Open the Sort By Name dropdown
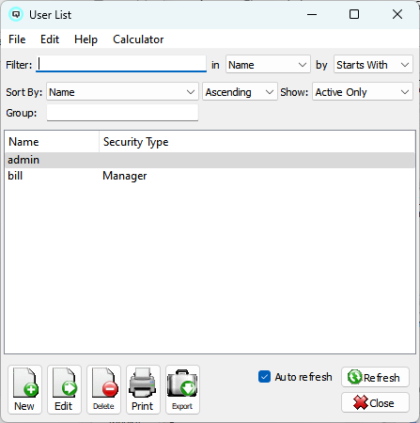The image size is (420, 423). pyautogui.click(x=122, y=92)
